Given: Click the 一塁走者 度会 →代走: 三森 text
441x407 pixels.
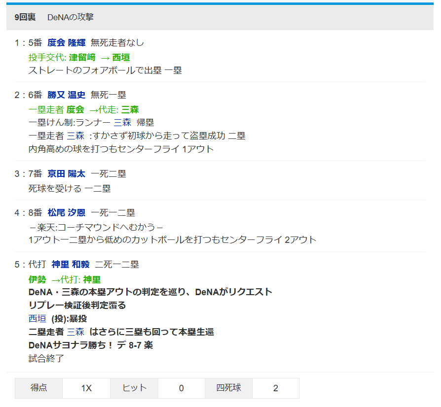Looking at the screenshot, I should pos(84,109).
